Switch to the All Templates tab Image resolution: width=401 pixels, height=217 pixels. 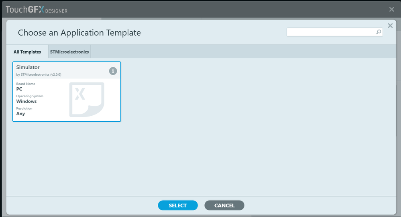(27, 52)
